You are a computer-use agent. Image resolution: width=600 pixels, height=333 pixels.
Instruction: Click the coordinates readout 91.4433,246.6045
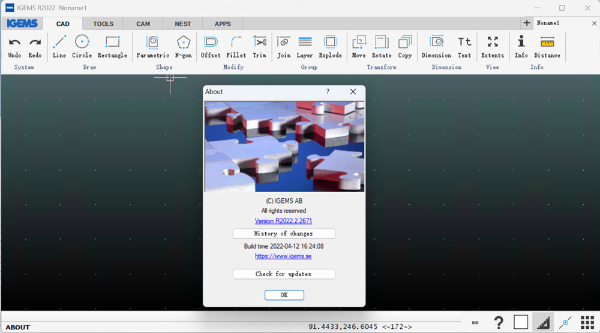(343, 327)
